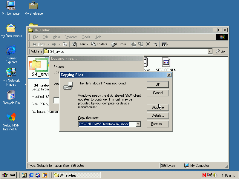
Task: Select the Recycle Bin desktop icon
Action: pyautogui.click(x=11, y=98)
